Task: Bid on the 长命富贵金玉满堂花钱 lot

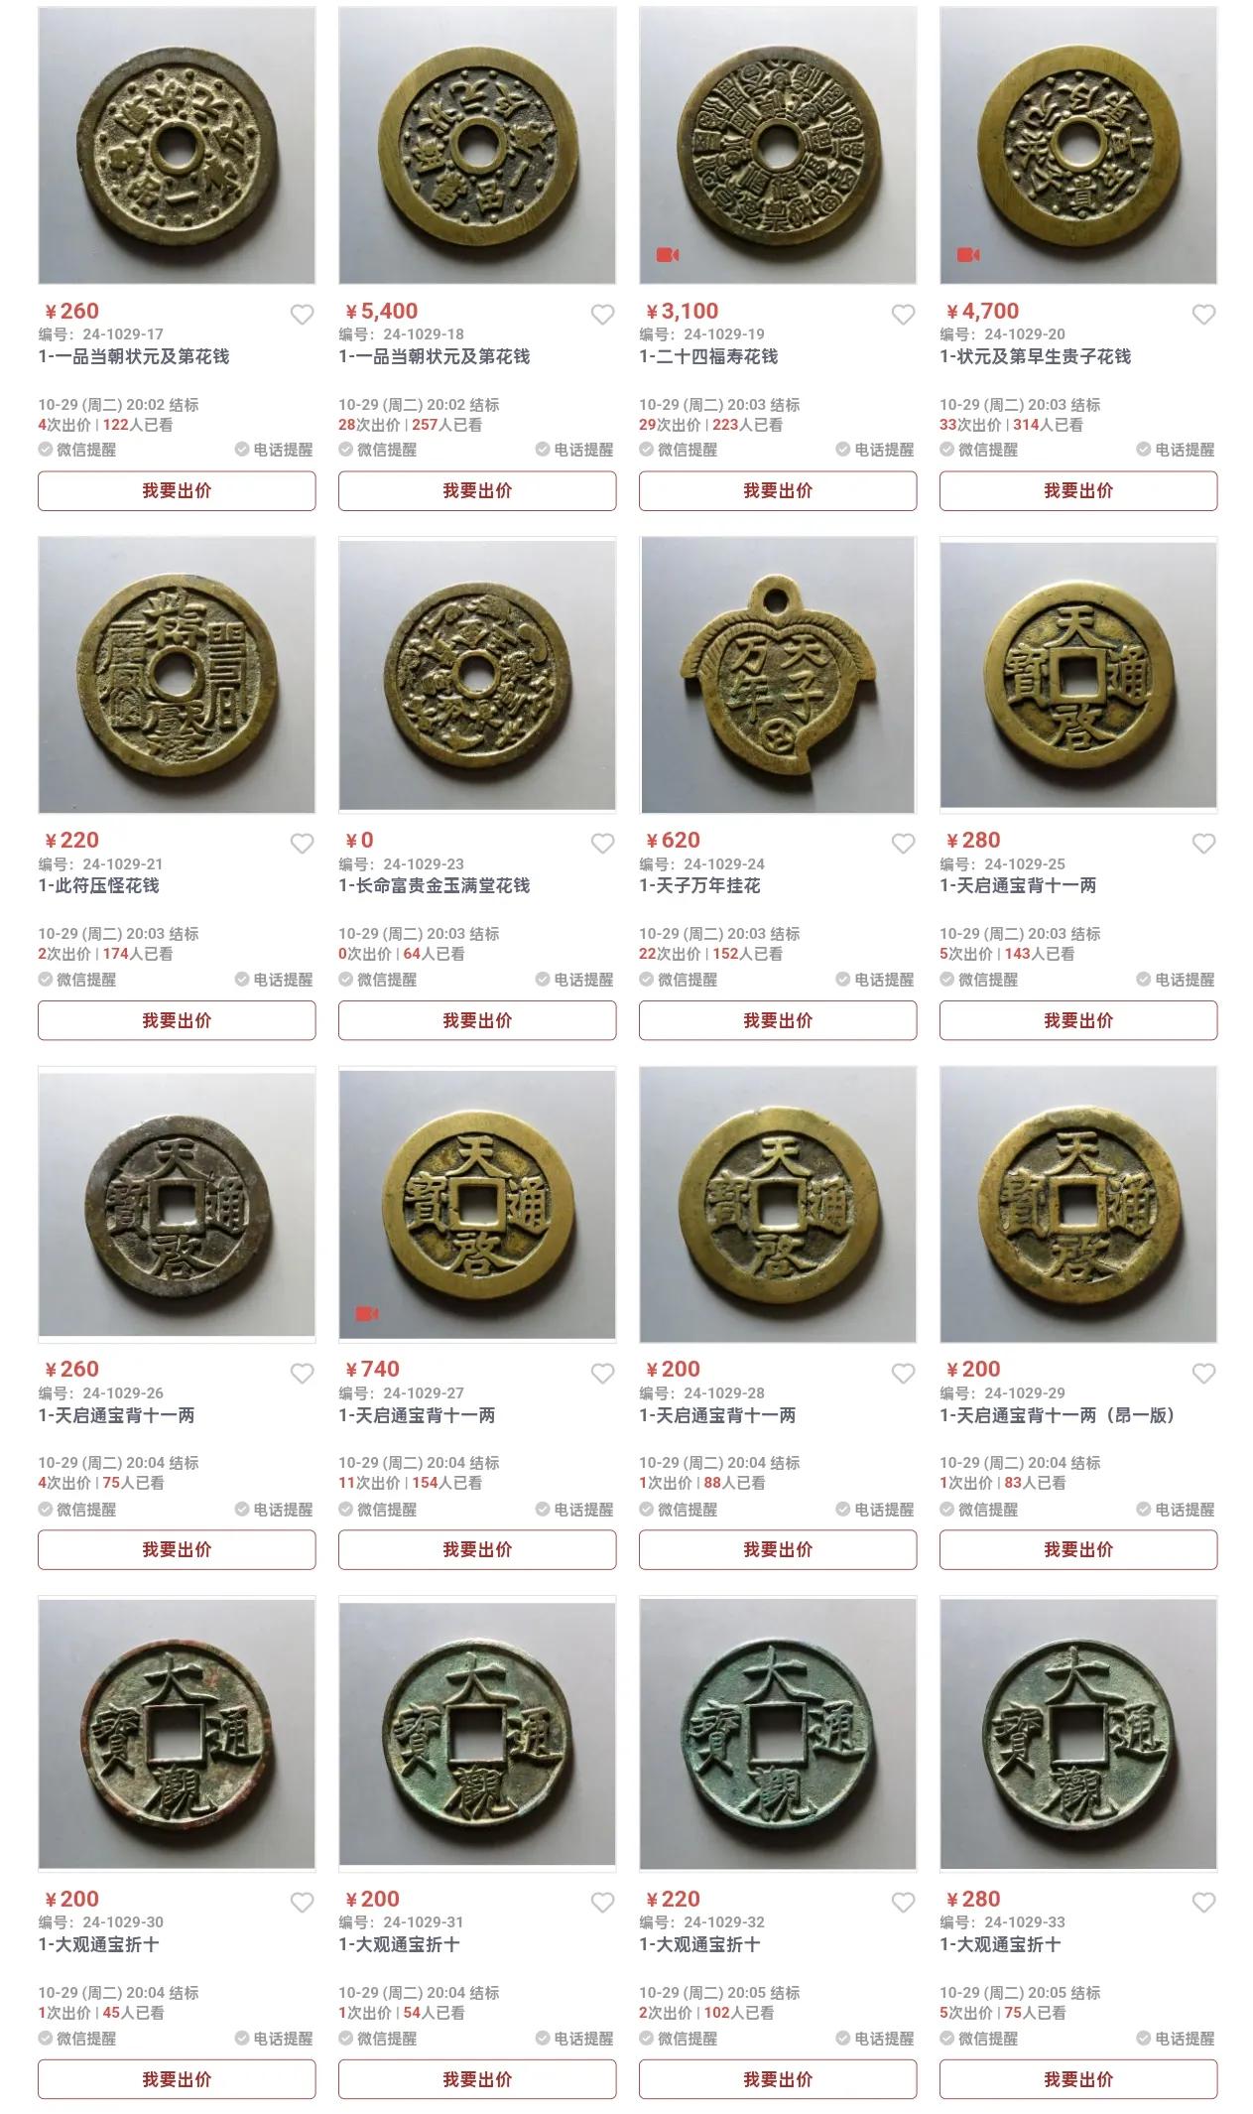Action: tap(477, 1020)
